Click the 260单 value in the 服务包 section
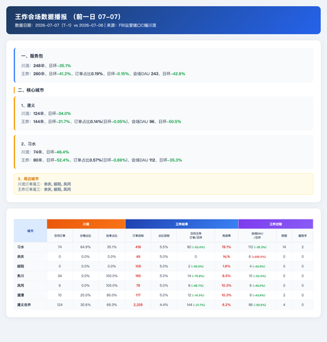This screenshot has height=342, width=327. click(x=39, y=74)
